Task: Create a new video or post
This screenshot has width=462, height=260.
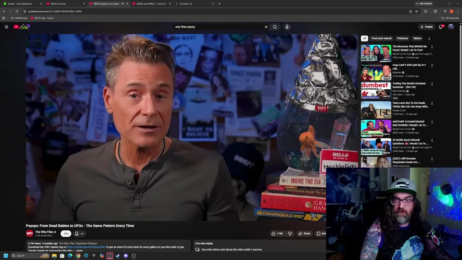Action: coord(426,27)
